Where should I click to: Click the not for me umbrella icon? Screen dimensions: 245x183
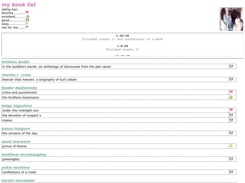click(27, 27)
